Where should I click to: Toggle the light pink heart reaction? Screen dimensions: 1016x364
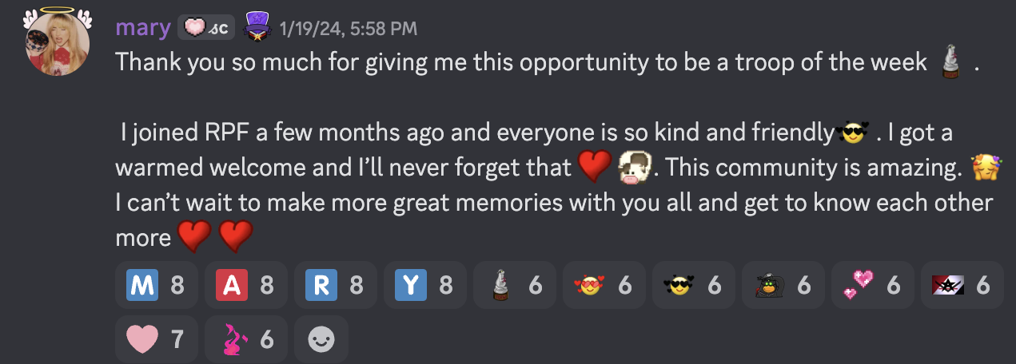(x=156, y=340)
